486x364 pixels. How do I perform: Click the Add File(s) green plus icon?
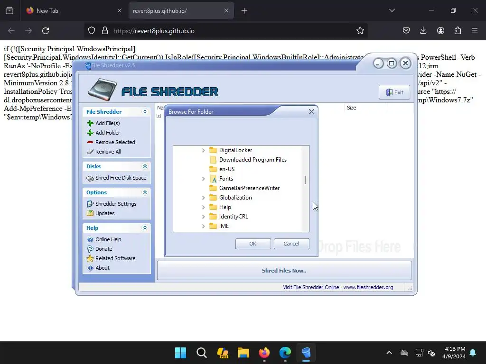coord(90,123)
